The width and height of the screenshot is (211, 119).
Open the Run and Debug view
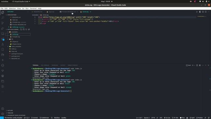[x=3, y=28]
